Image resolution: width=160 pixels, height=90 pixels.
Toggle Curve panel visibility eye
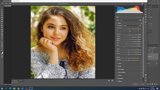click(141, 63)
